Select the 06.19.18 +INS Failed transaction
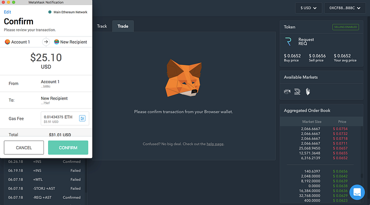The width and height of the screenshot is (370, 205). 44,170
